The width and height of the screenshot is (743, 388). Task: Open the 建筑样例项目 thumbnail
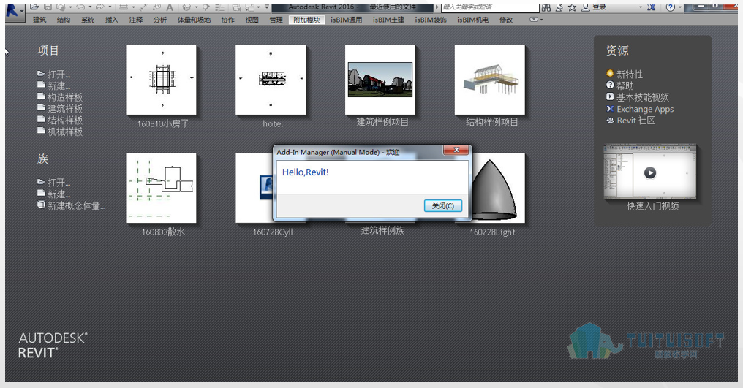380,80
